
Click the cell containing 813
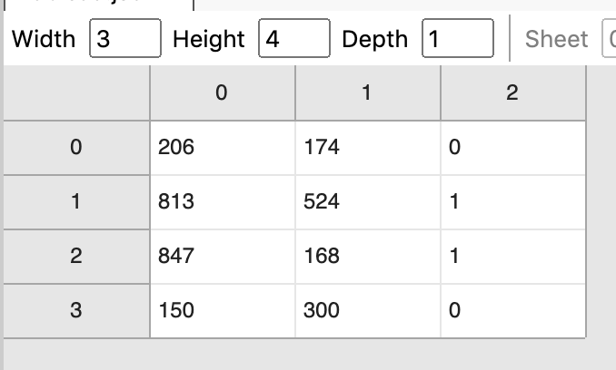point(223,202)
